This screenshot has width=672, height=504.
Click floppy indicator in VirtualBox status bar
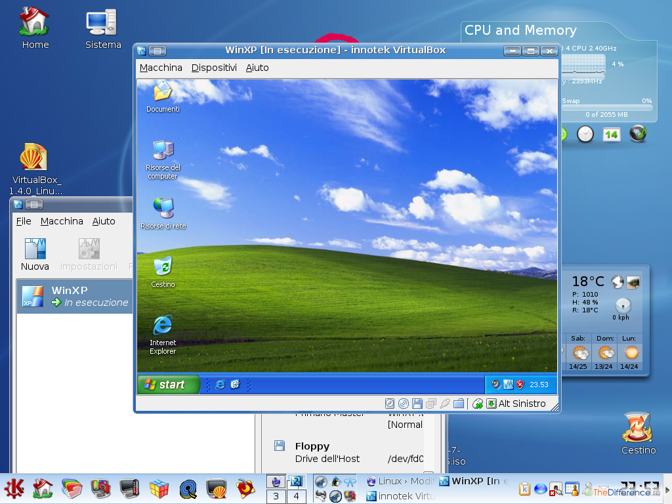(417, 404)
